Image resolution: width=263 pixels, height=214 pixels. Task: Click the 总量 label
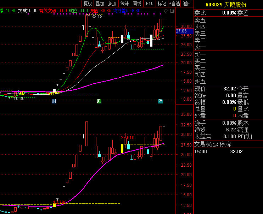(x=200, y=109)
